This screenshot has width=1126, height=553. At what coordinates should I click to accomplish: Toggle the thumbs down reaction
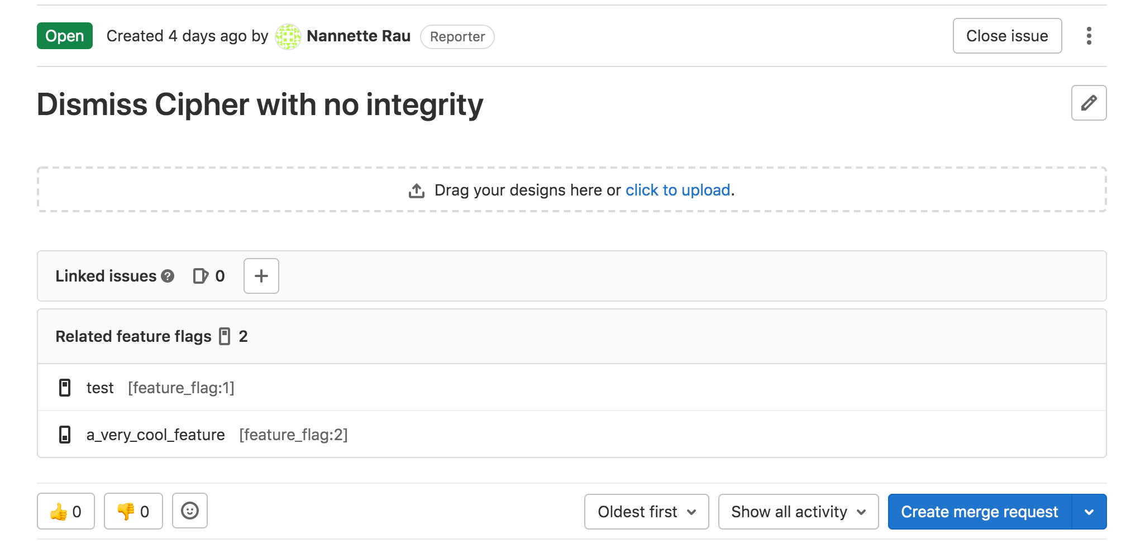click(132, 511)
